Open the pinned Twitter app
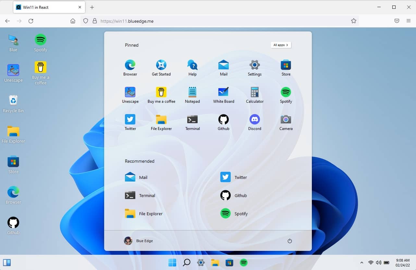This screenshot has width=416, height=270. (x=130, y=123)
